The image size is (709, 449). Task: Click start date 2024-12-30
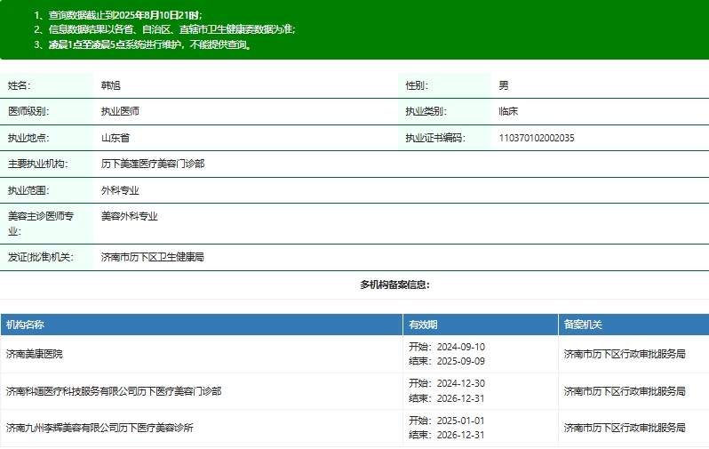(461, 383)
